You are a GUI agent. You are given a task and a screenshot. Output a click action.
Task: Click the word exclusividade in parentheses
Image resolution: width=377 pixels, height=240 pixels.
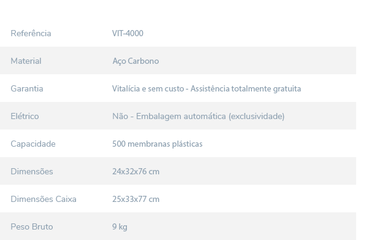(x=256, y=116)
